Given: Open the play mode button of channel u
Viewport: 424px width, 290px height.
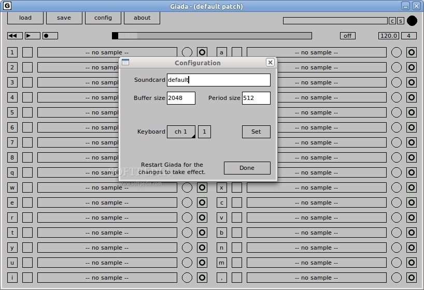Looking at the screenshot, I should (202, 263).
